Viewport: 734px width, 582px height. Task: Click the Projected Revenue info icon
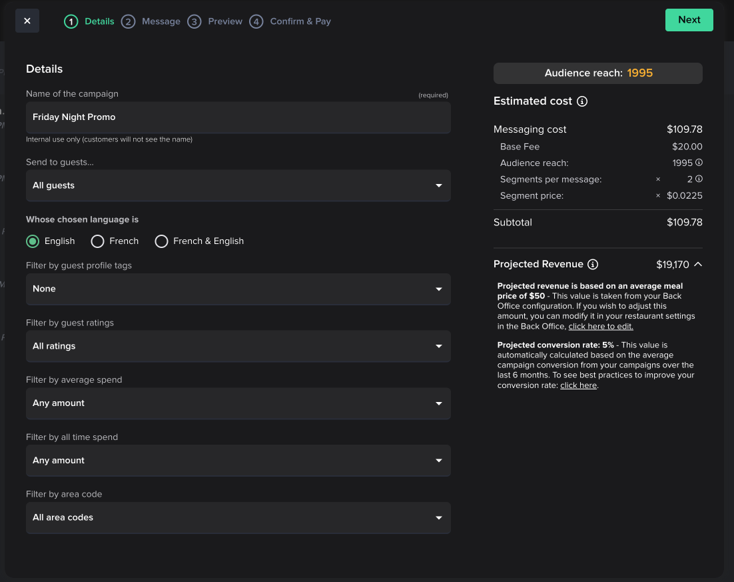[593, 265]
